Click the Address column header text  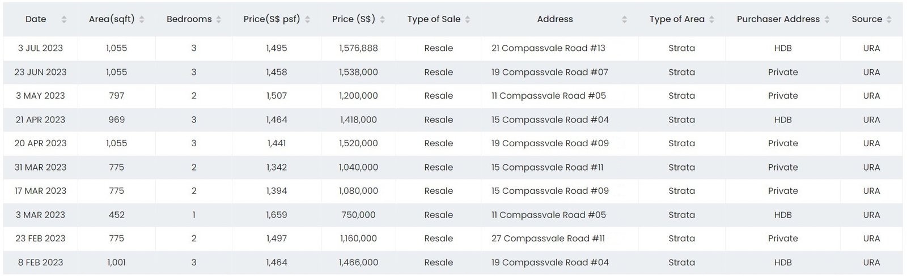point(555,19)
